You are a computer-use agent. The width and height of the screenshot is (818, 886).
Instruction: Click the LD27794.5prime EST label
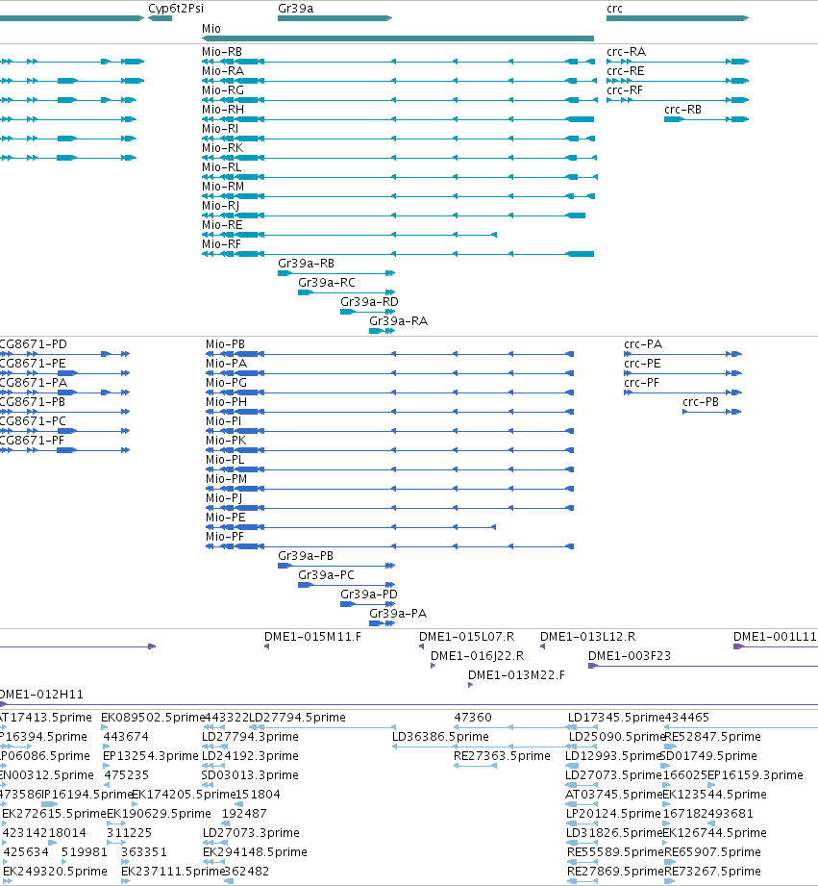tap(298, 718)
